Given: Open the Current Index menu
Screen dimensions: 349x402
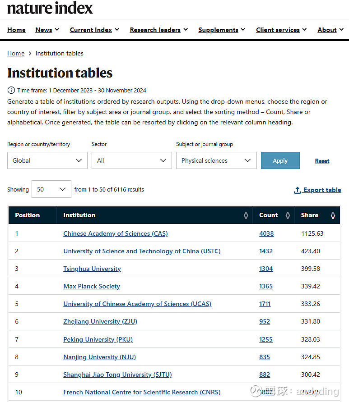Looking at the screenshot, I should (94, 30).
